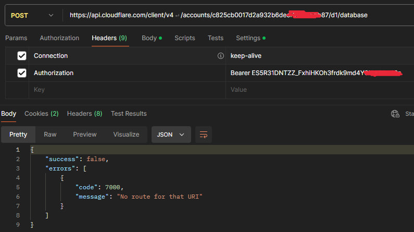Open the response Headers (8) tab
The height and width of the screenshot is (232, 414).
[84, 114]
